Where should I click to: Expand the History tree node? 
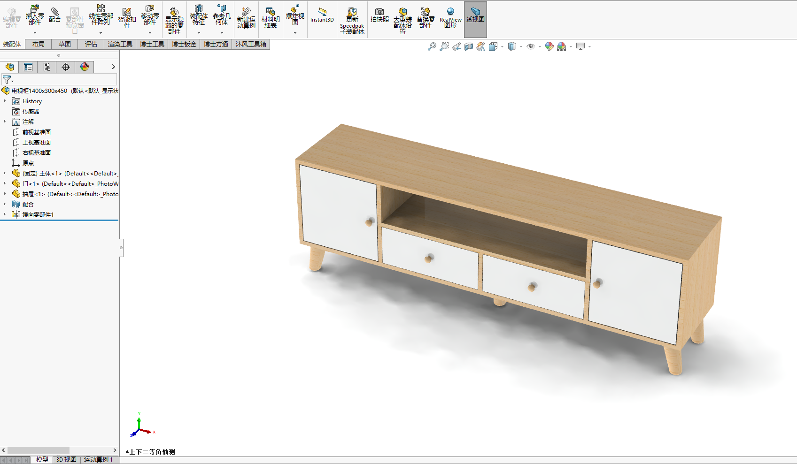click(x=5, y=101)
